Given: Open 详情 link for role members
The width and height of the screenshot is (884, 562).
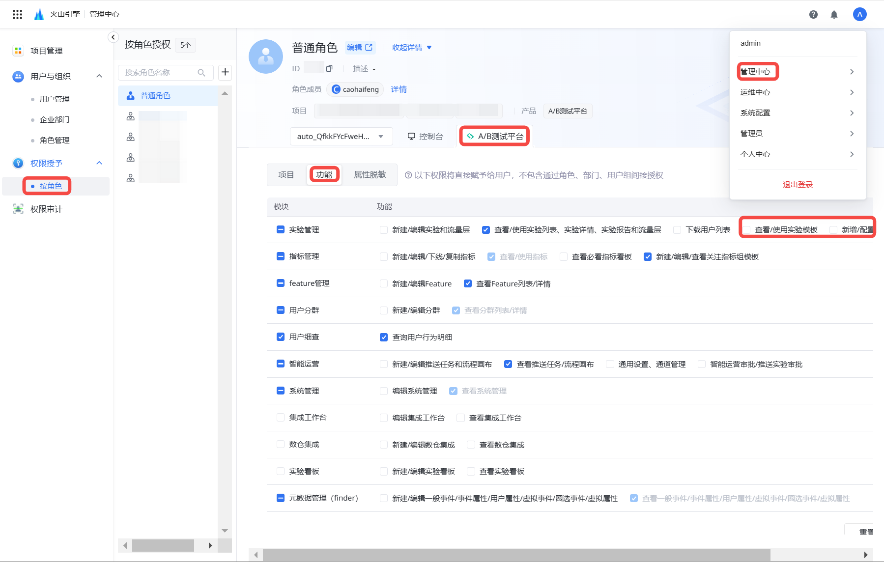Looking at the screenshot, I should click(399, 89).
